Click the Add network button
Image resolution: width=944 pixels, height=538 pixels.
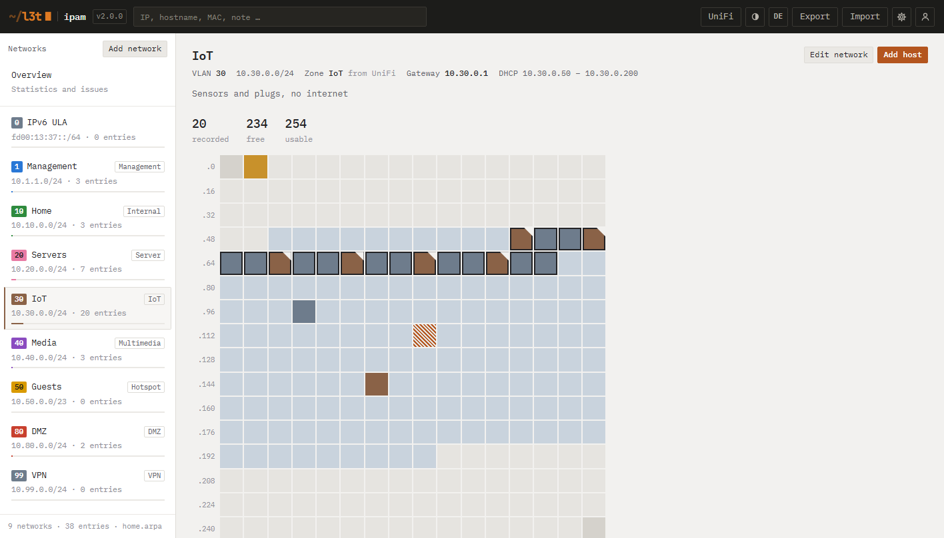(x=135, y=49)
